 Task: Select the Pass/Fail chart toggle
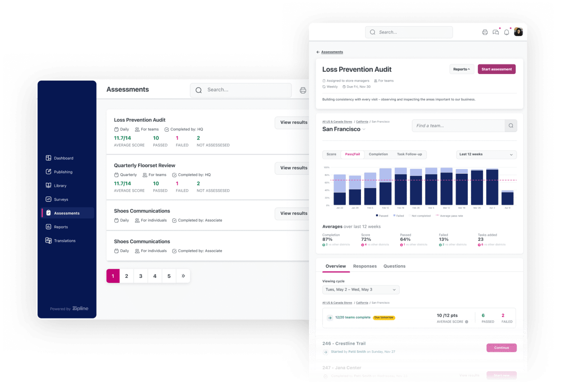352,154
